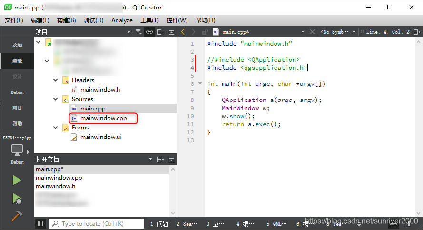Select mainwindow.h in Open Documents list

coord(102,186)
